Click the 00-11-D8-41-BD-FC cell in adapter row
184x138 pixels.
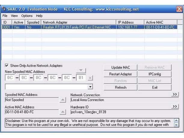(161, 27)
